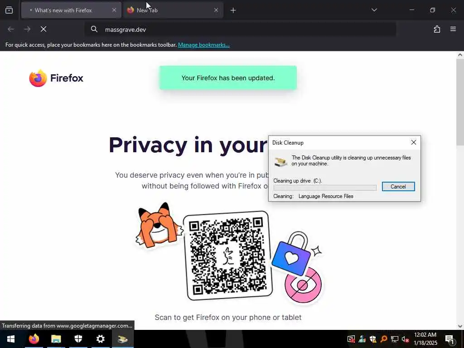The width and height of the screenshot is (464, 348).
Task: Click the search magnifier in address bar
Action: 94,29
